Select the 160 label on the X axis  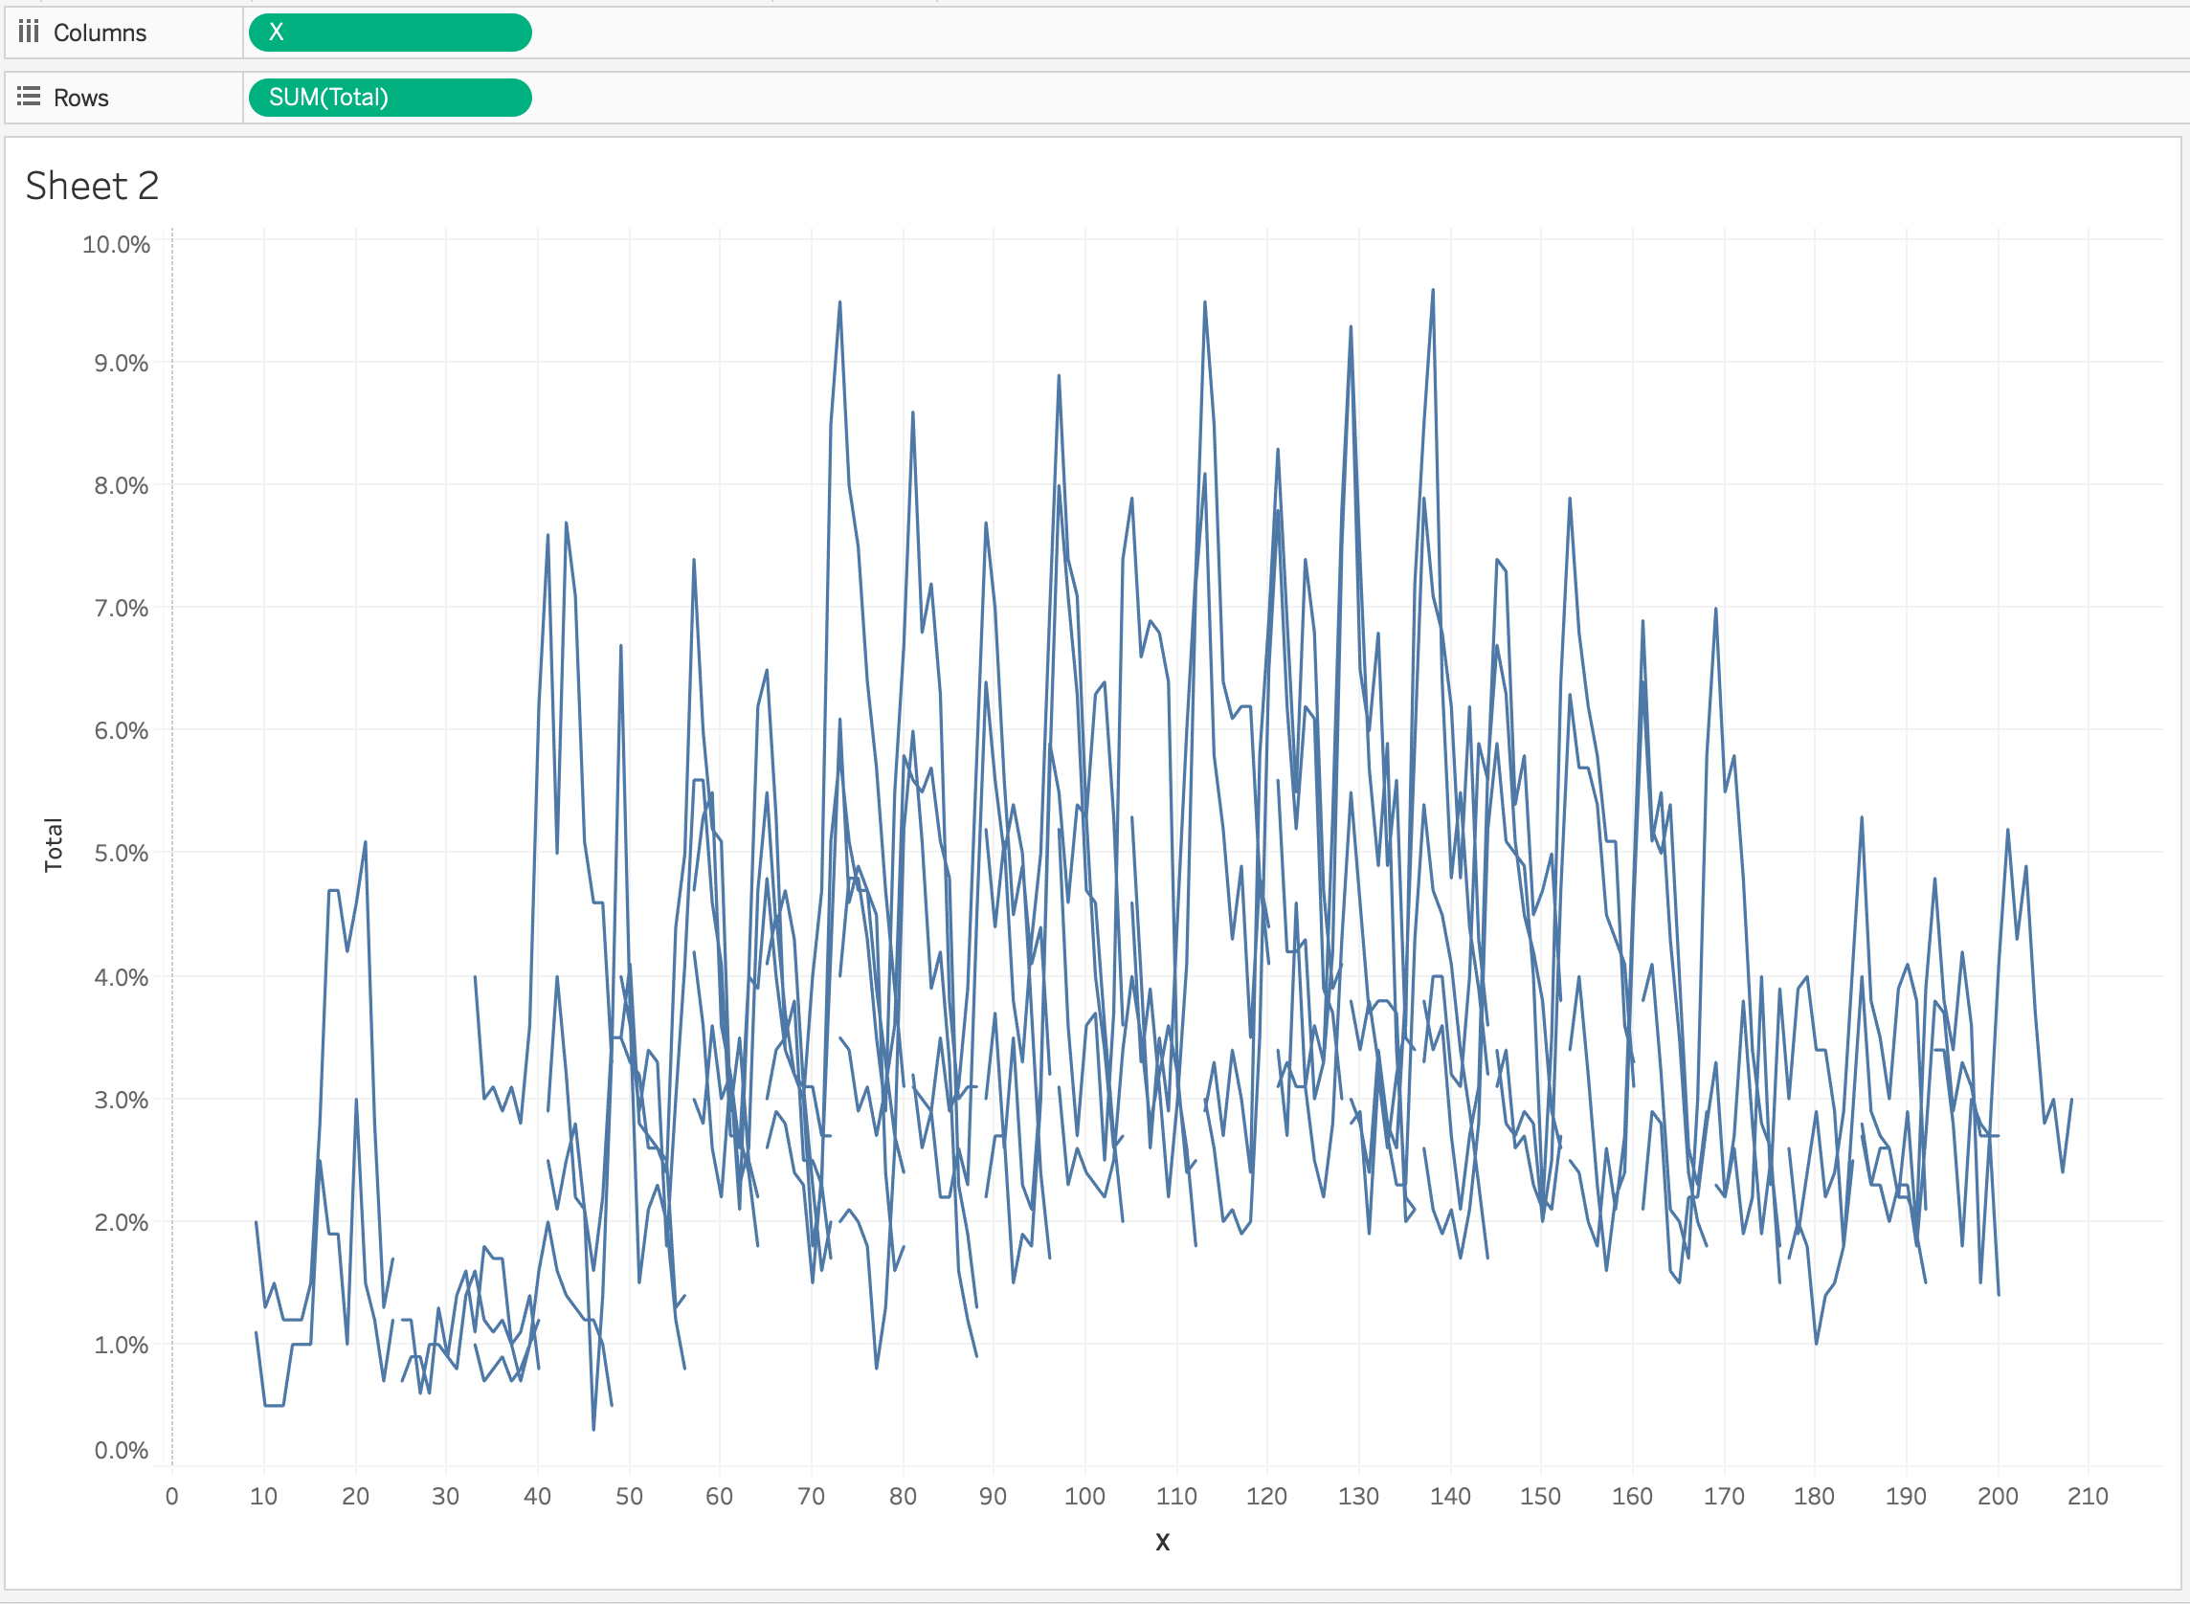[x=1633, y=1496]
